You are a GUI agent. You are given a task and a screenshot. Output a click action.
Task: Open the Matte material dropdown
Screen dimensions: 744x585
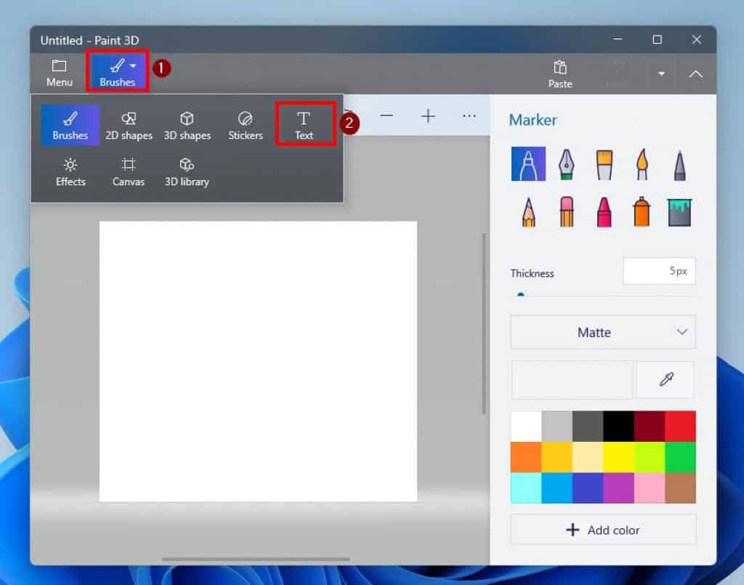603,332
